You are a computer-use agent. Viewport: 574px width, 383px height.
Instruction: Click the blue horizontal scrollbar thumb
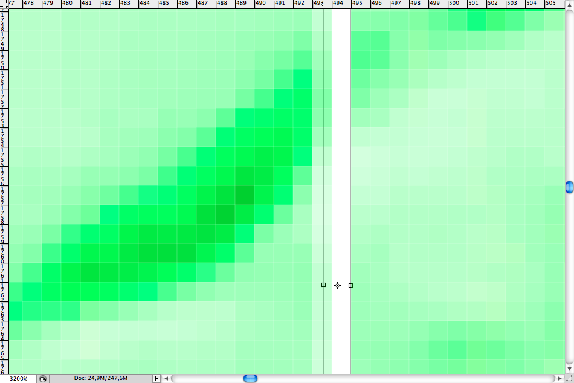click(x=250, y=378)
